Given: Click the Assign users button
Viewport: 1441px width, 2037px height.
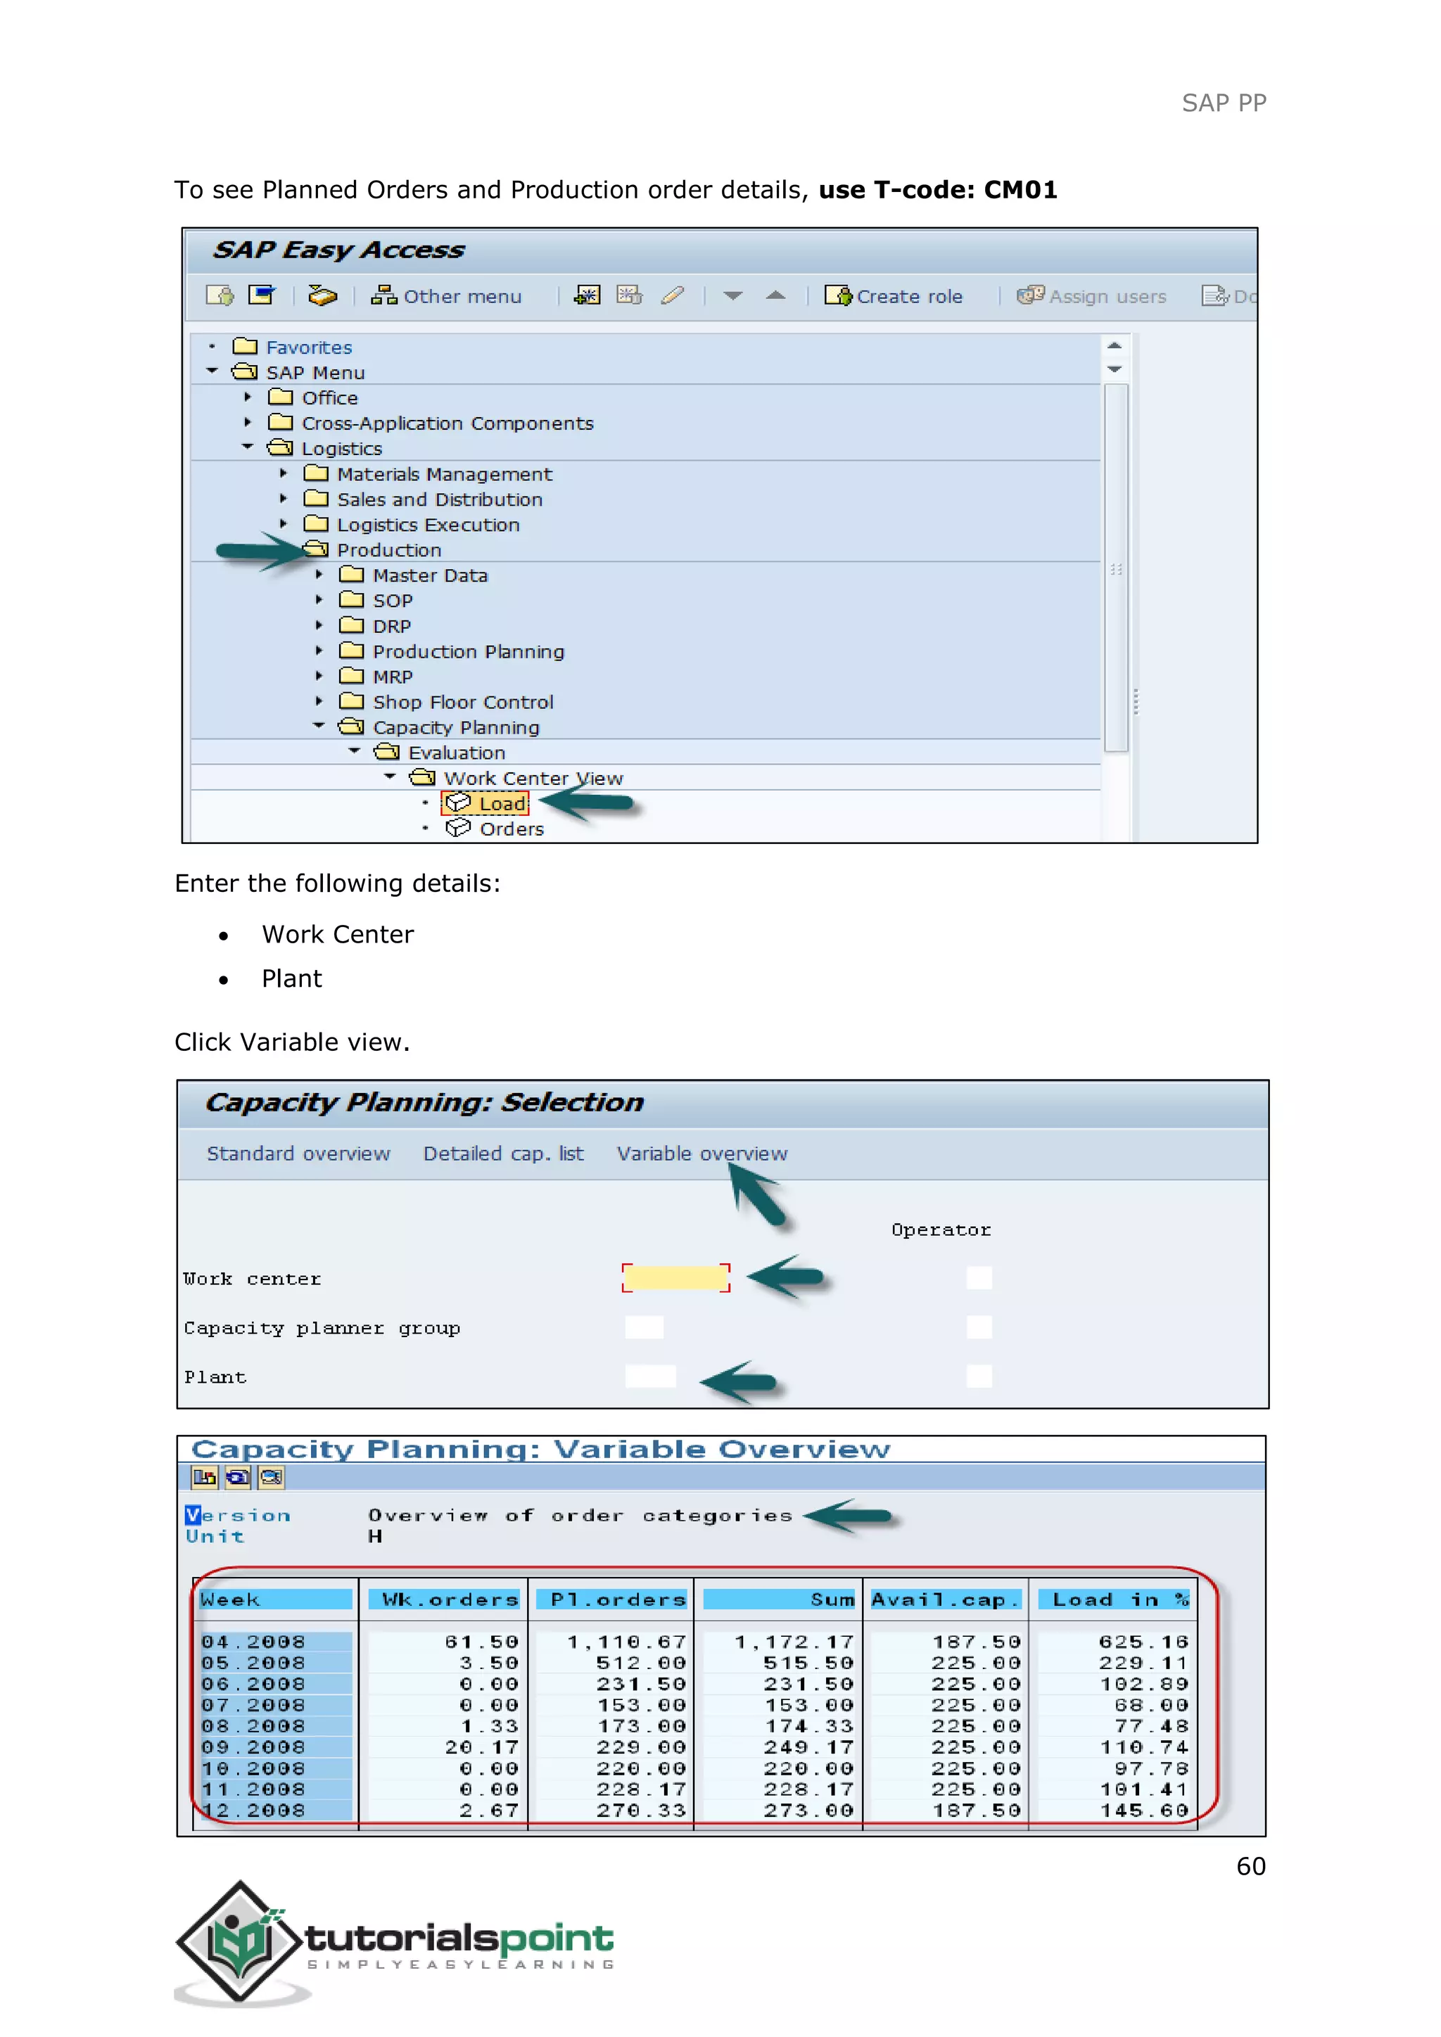Looking at the screenshot, I should tap(1091, 296).
